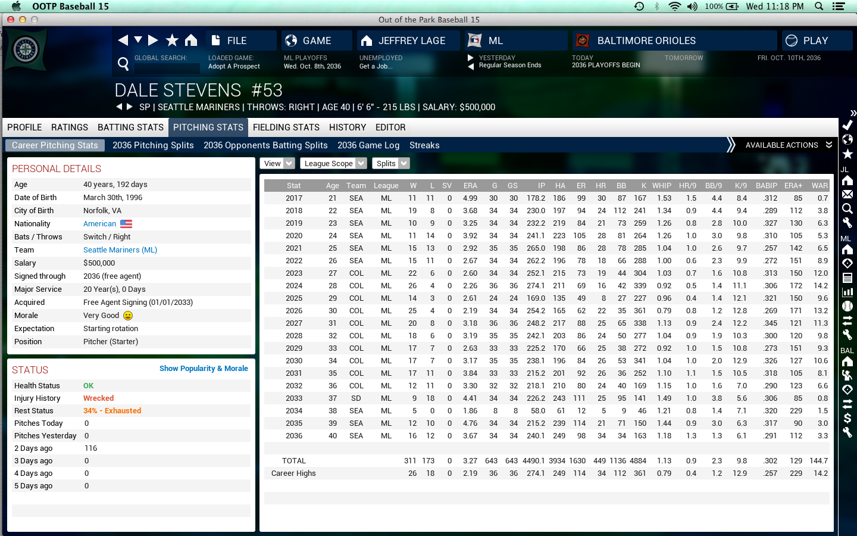Open the View dropdown
857x536 pixels.
click(x=277, y=164)
